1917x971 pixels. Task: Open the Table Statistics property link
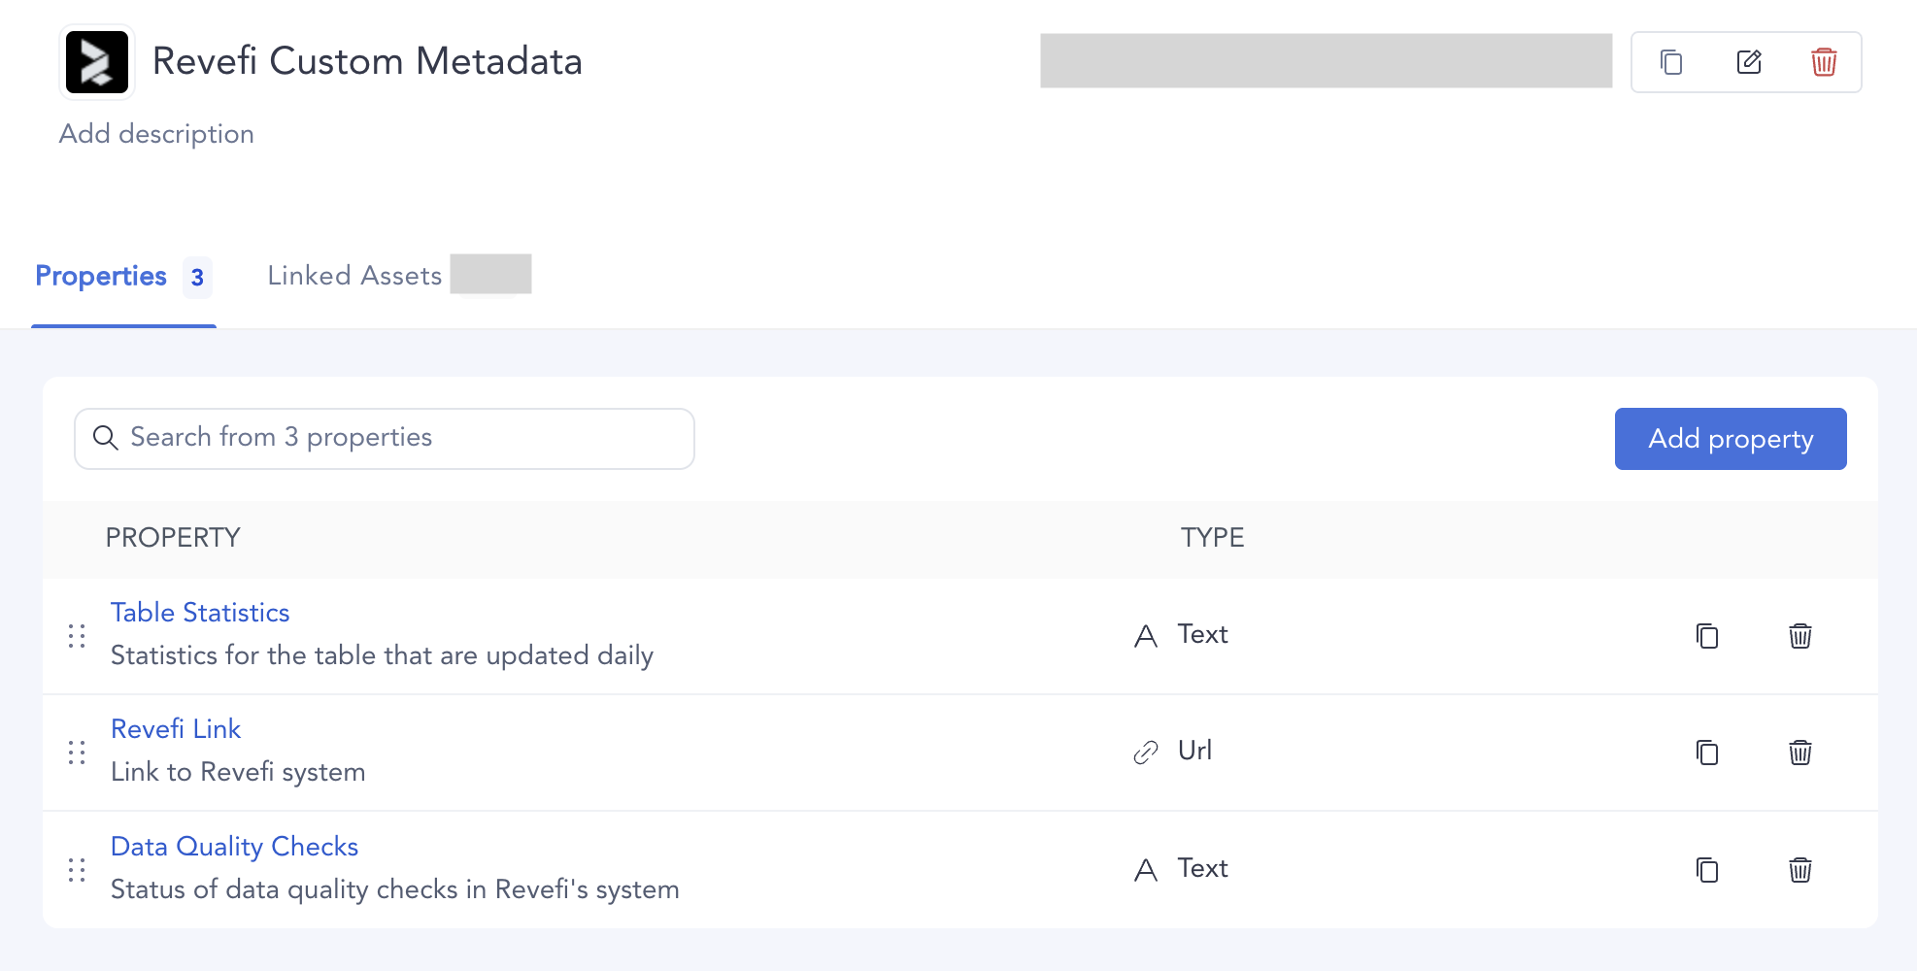[200, 613]
